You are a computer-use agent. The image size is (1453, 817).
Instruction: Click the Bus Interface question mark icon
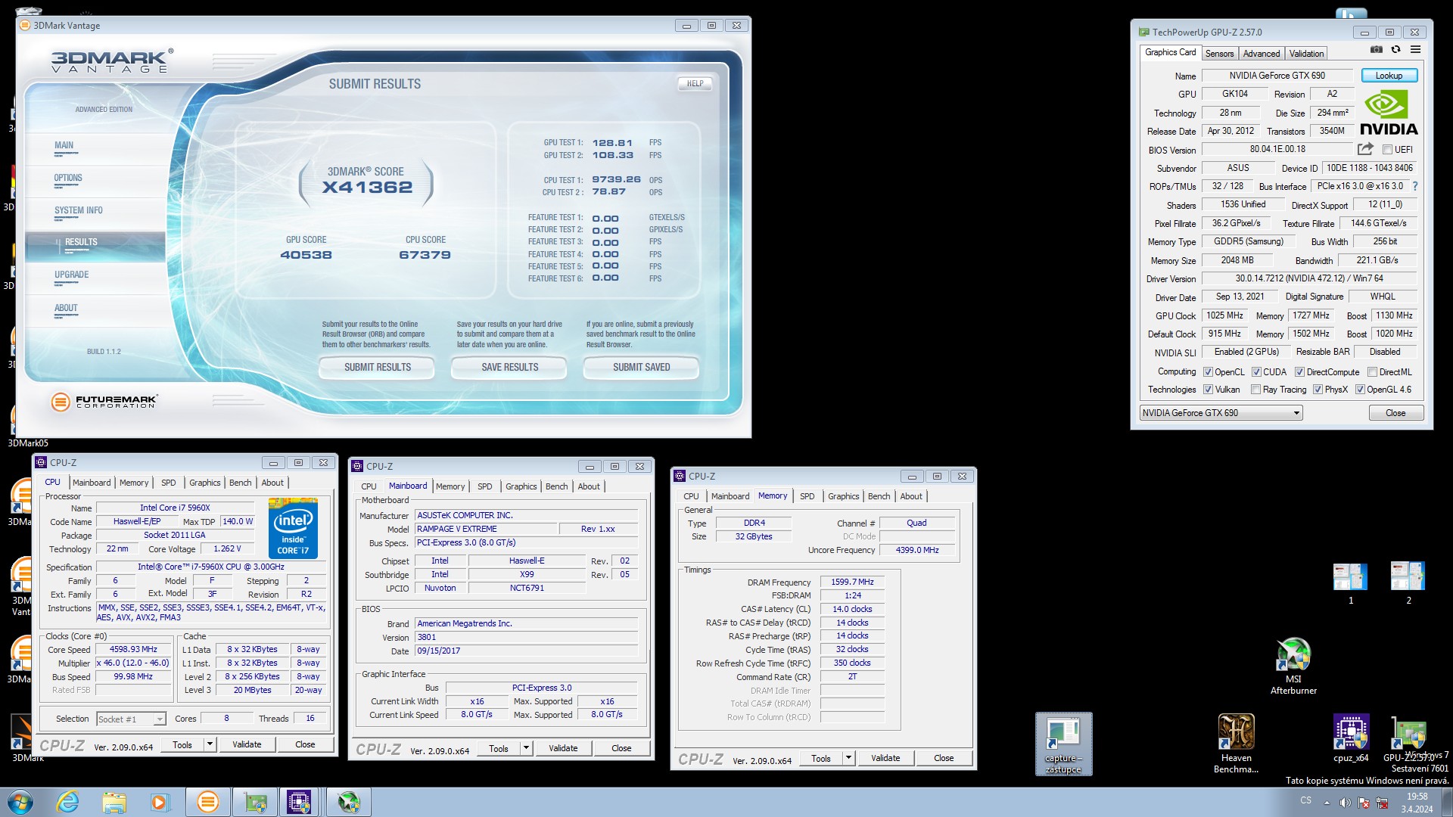coord(1414,186)
